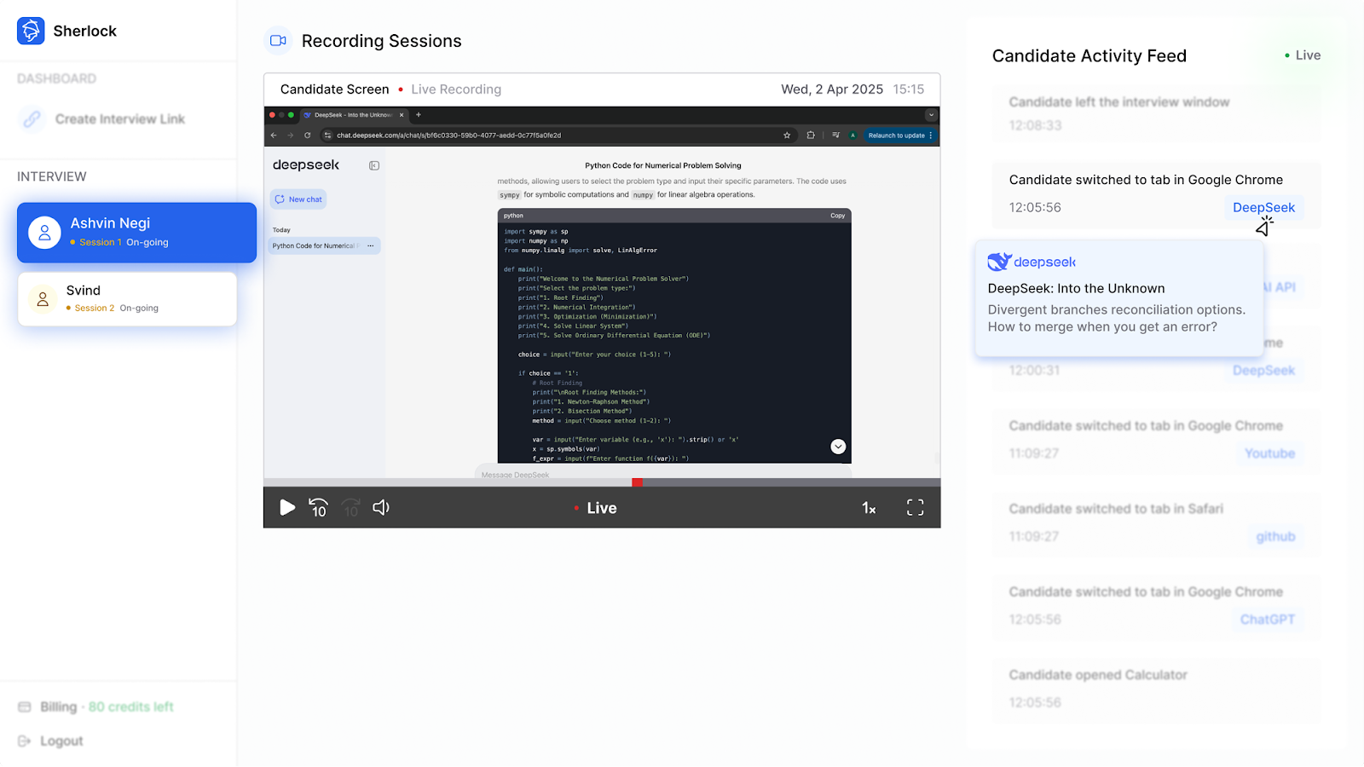
Task: Open the 1x playback speed selector
Action: click(x=869, y=507)
